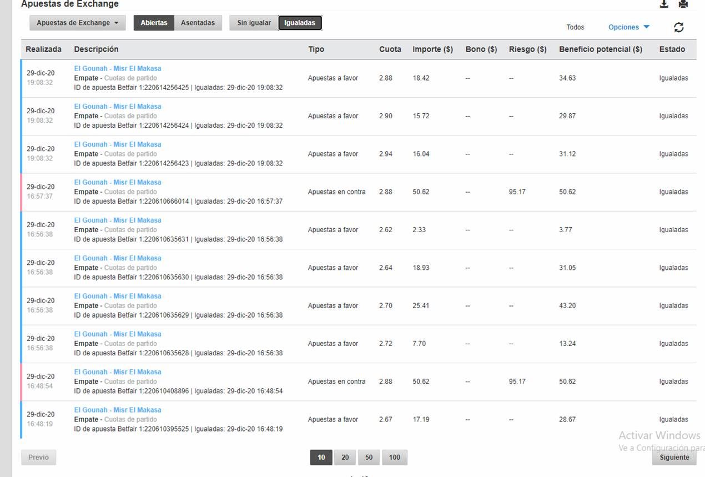Click the importe value 25.41
The image size is (705, 477).
tap(421, 306)
